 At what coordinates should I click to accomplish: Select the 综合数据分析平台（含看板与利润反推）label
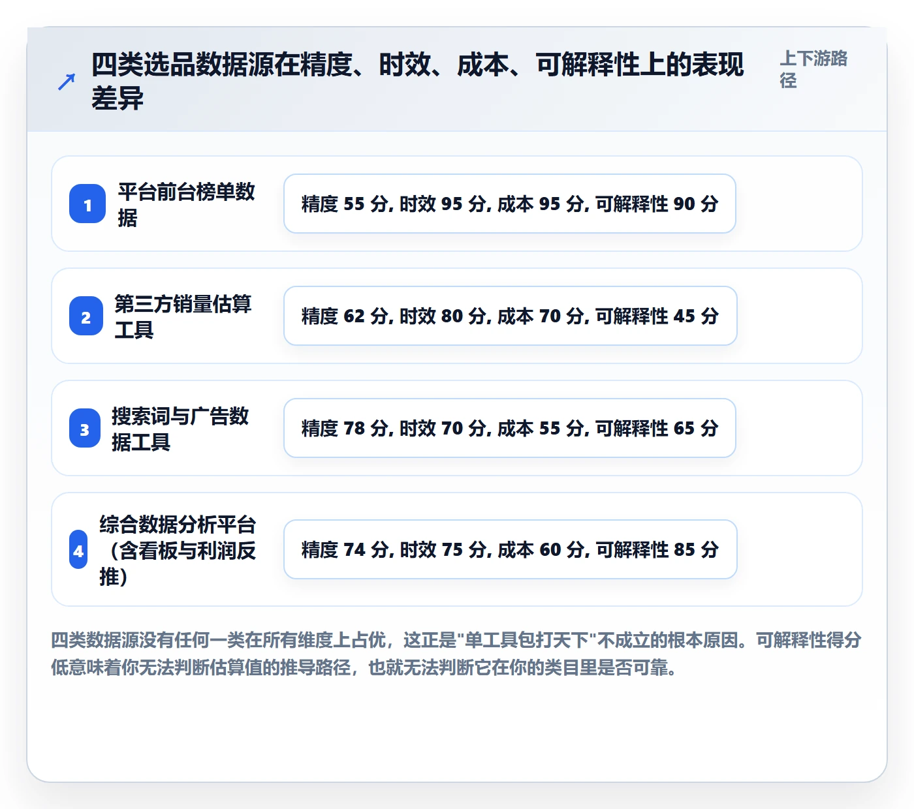pos(178,550)
